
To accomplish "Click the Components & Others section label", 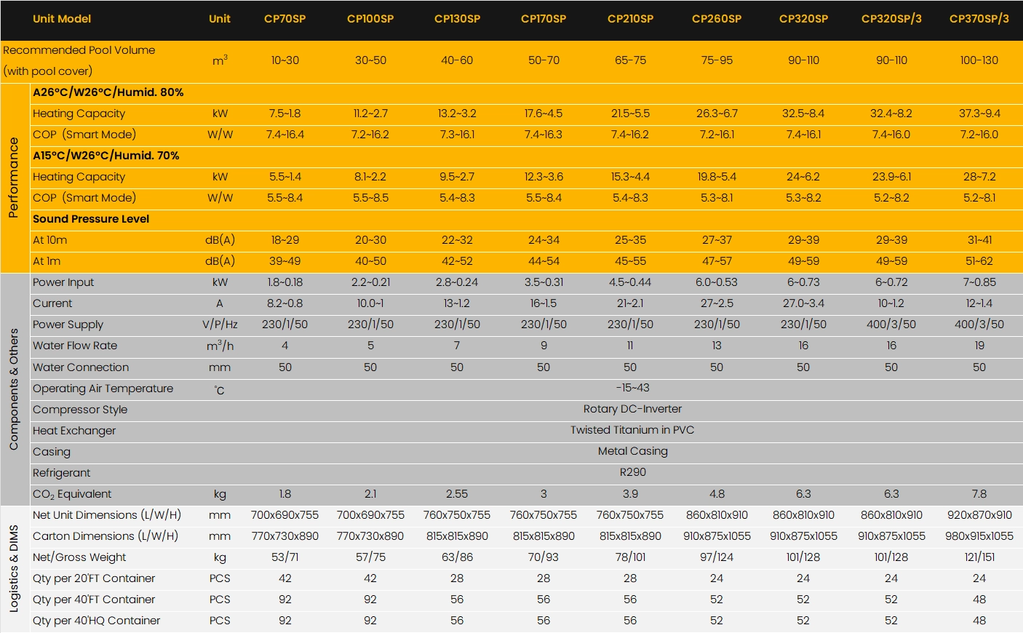I will (x=13, y=389).
